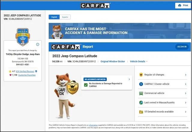Expand the 17 Detailed records chevron
Image resolution: width=192 pixels, height=132 pixels.
(x=186, y=112)
